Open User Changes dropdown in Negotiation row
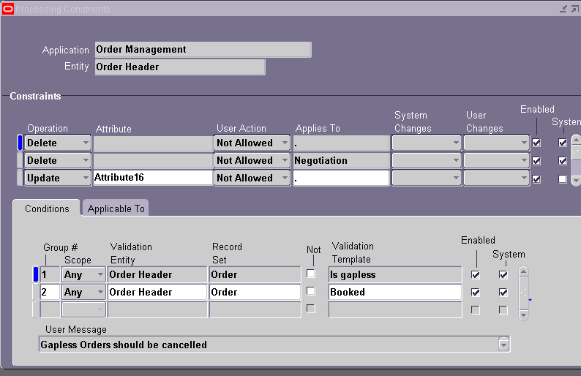Image resolution: width=581 pixels, height=376 pixels. point(496,160)
